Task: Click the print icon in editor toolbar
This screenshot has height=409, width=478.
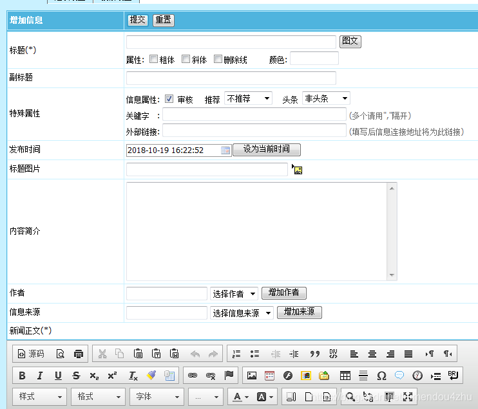Action: [79, 354]
